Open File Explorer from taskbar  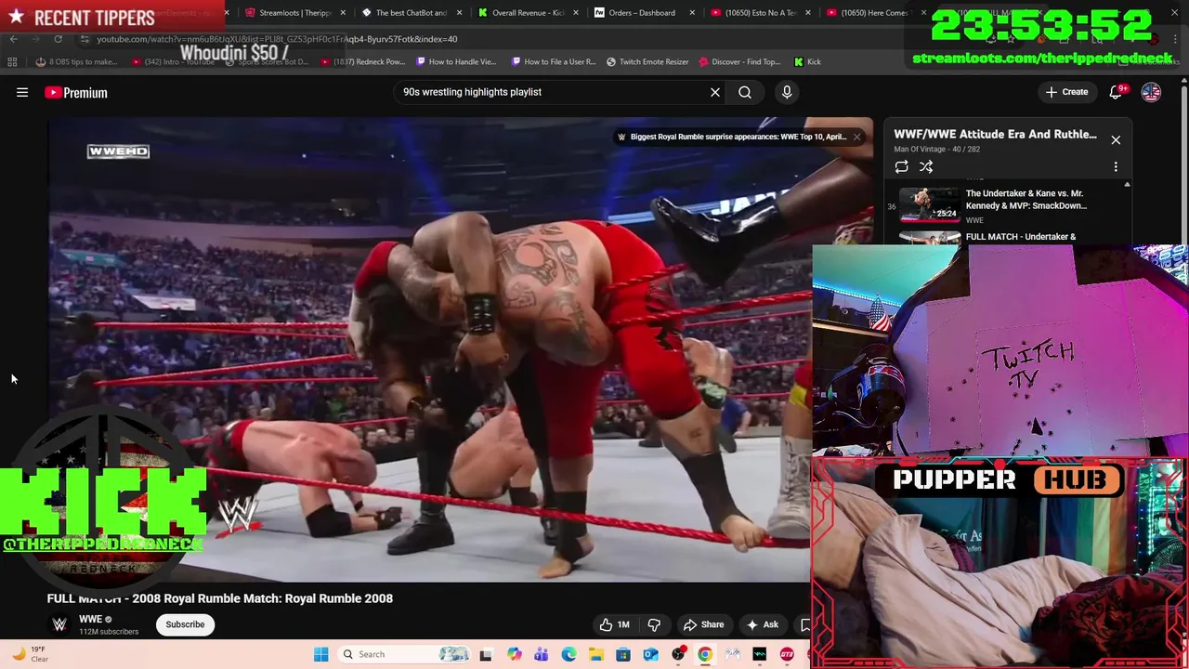[x=595, y=654]
